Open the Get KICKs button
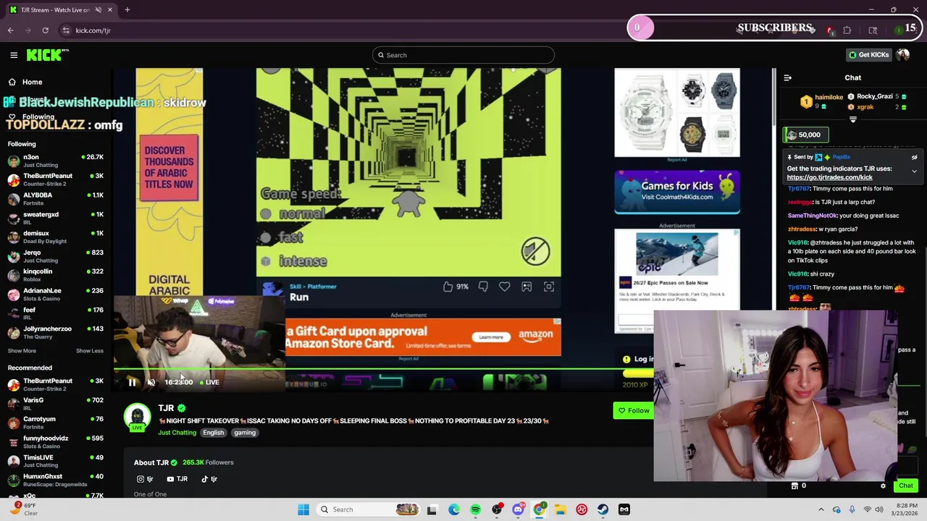This screenshot has width=927, height=521. [x=868, y=55]
